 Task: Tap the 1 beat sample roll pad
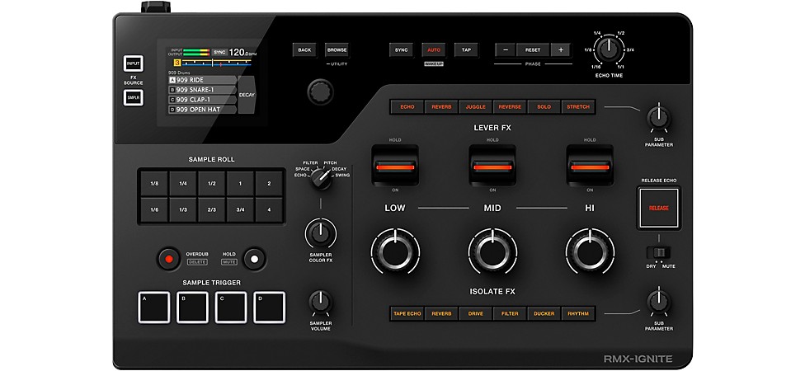[x=240, y=183]
